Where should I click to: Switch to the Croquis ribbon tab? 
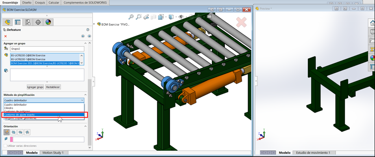click(x=40, y=2)
